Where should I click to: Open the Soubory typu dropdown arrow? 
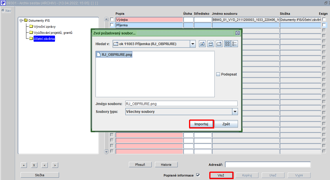click(235, 111)
